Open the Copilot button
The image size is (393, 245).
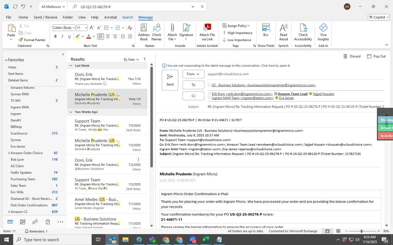[379, 17]
